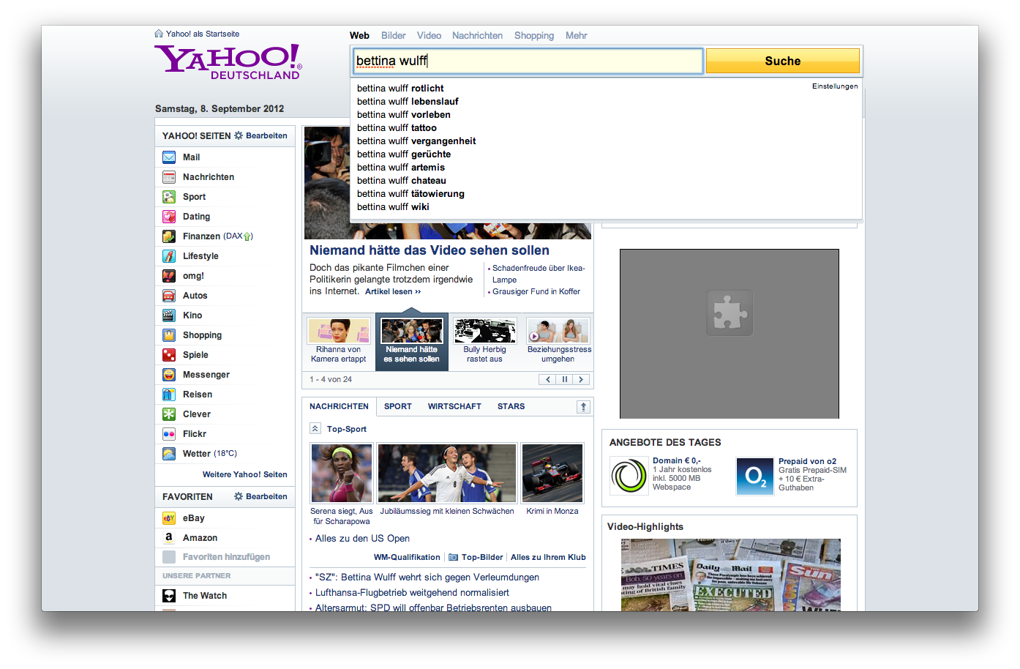Open the Finanzen icon in sidebar

pos(169,236)
